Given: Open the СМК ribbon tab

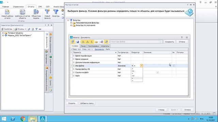Looking at the screenshot, I should pos(40,7).
